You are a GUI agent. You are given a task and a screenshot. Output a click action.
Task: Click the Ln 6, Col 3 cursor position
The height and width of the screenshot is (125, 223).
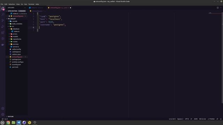172,119
